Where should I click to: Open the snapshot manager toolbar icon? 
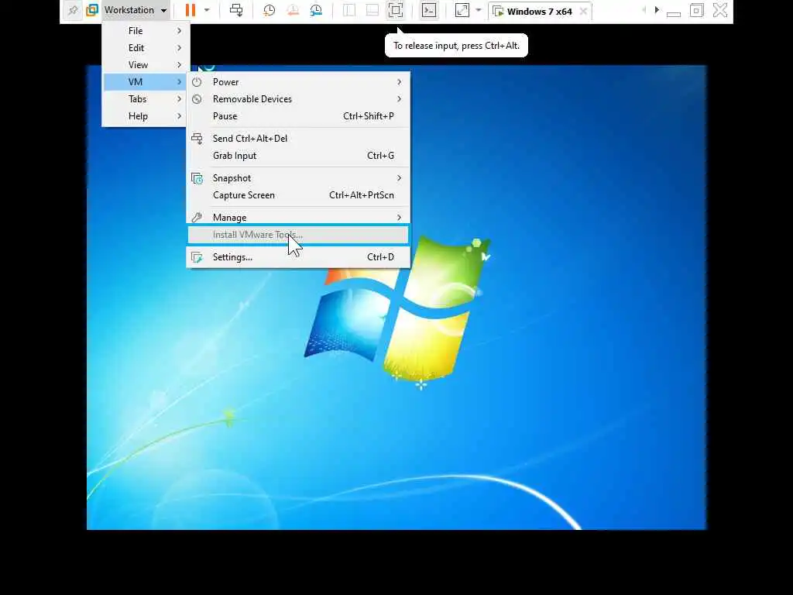pyautogui.click(x=316, y=10)
